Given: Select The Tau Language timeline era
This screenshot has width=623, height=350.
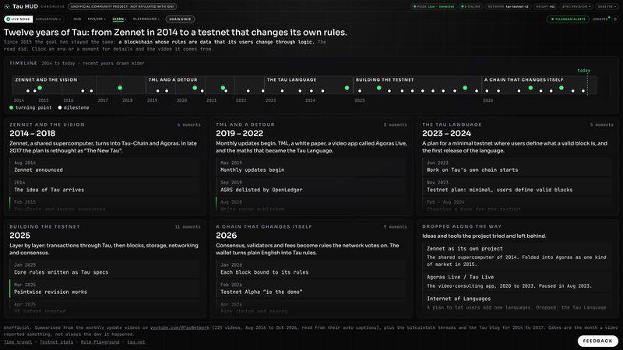Looking at the screenshot, I should click(308, 85).
